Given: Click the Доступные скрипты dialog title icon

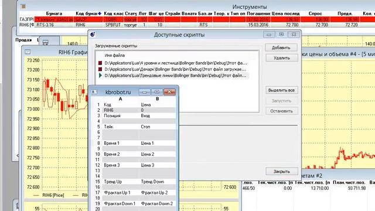Looking at the screenshot, I should point(93,35).
